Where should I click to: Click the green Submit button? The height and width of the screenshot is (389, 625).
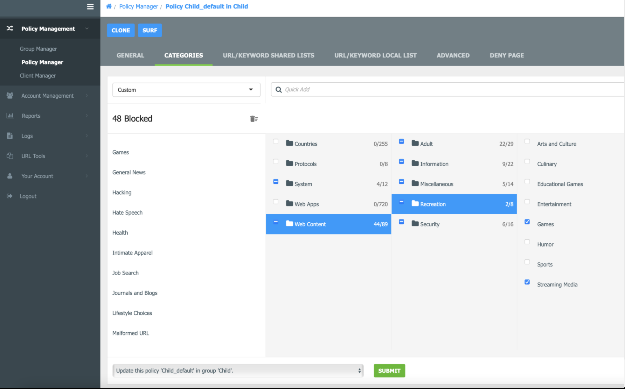click(x=389, y=371)
